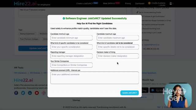Viewport: 196px width, 110px height.
Task: Click the Hire22.ai header logo
Action: click(25, 4)
